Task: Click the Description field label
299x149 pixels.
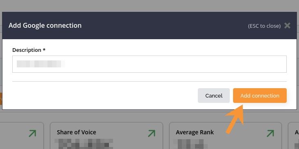Action: (29, 50)
